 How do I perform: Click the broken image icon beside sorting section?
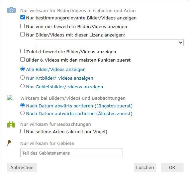point(10,97)
